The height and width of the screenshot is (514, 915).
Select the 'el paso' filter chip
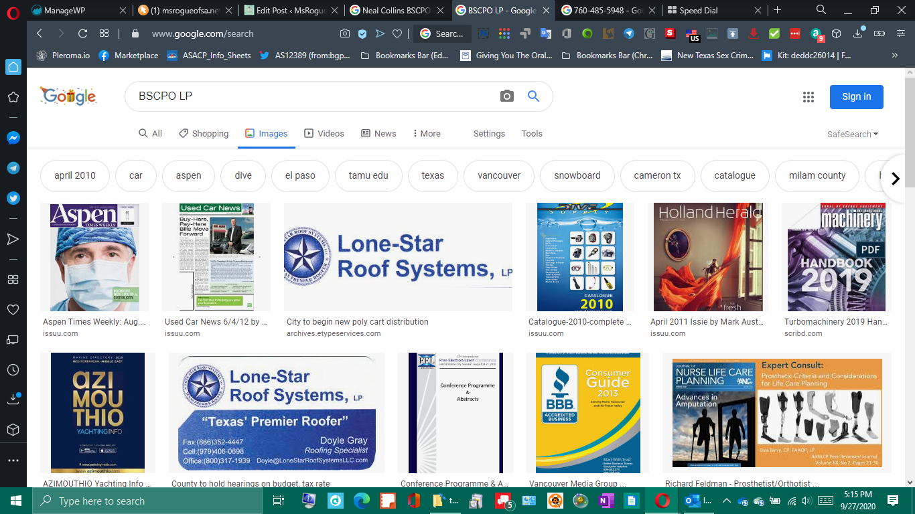tap(299, 175)
